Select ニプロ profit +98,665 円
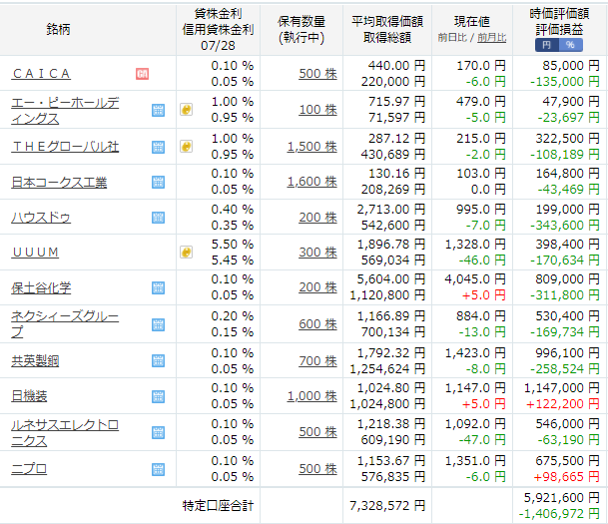The height and width of the screenshot is (524, 608). 566,477
